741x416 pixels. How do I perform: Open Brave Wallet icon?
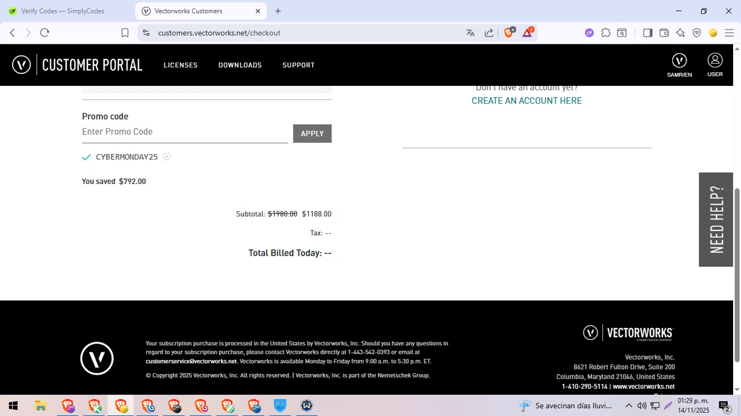[x=664, y=33]
